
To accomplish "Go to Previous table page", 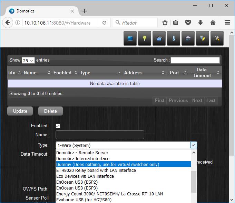I will click(178, 100).
